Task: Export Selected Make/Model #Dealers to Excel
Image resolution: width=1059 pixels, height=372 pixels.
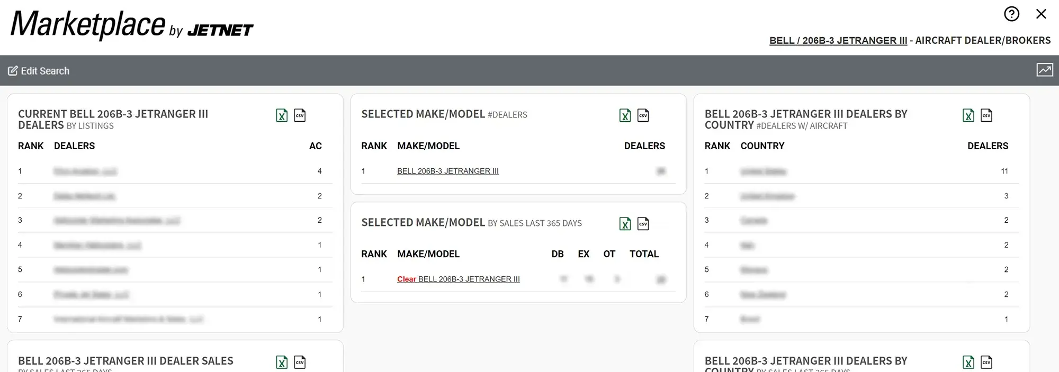Action: 625,115
